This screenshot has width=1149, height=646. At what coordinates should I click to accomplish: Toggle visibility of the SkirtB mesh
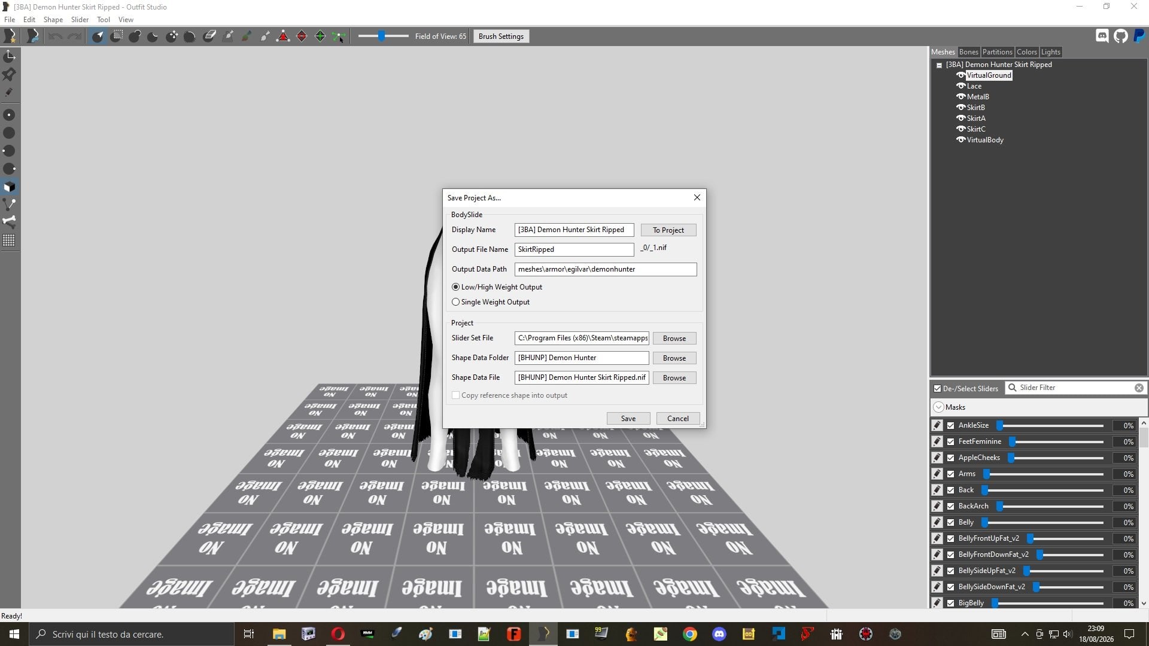pyautogui.click(x=960, y=108)
